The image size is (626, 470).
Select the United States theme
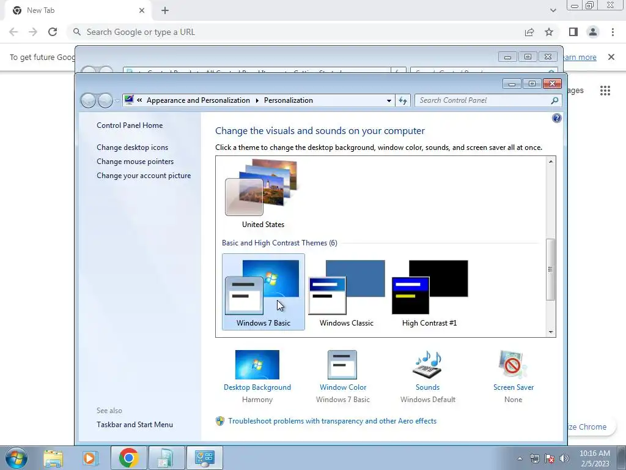coord(263,194)
